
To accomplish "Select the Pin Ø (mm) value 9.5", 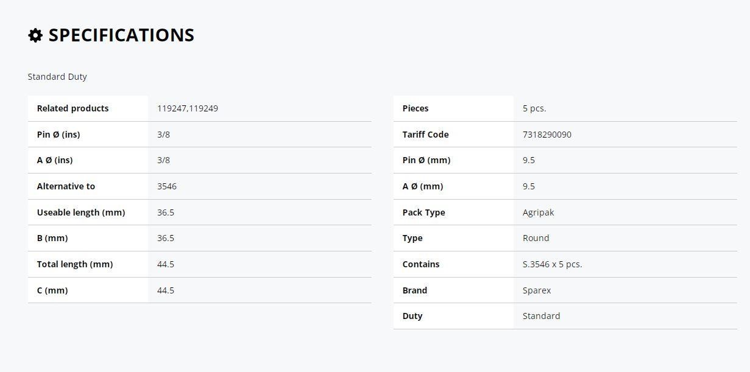I will 529,160.
